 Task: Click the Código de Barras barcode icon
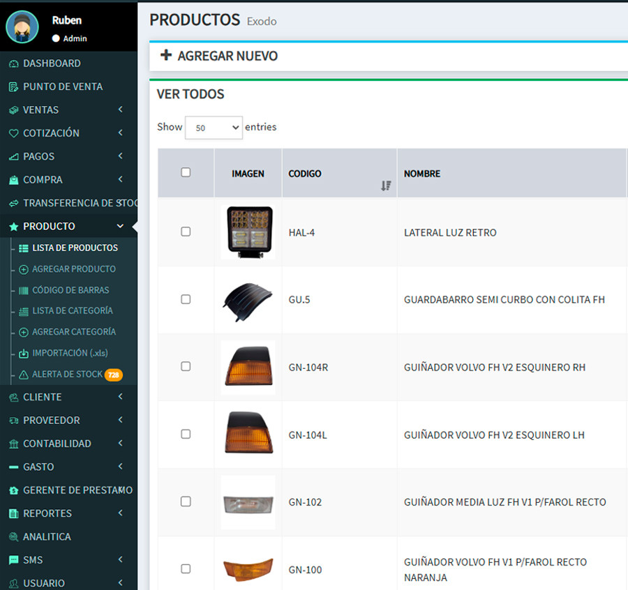point(24,290)
